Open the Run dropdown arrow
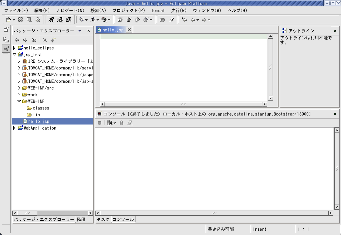 point(98,20)
